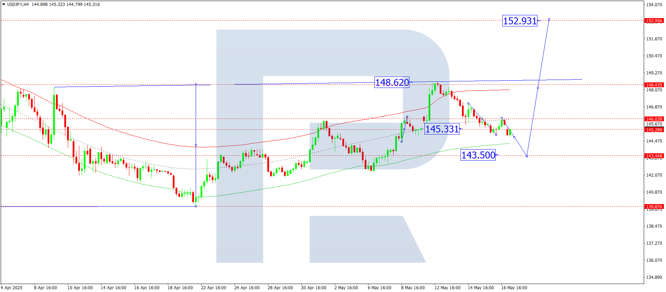Click the 8 Apr 16:00 time label

(46, 288)
